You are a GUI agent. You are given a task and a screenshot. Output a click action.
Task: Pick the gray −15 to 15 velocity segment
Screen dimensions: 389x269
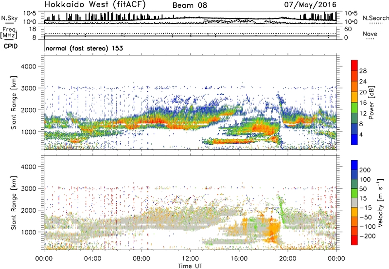tap(354, 202)
